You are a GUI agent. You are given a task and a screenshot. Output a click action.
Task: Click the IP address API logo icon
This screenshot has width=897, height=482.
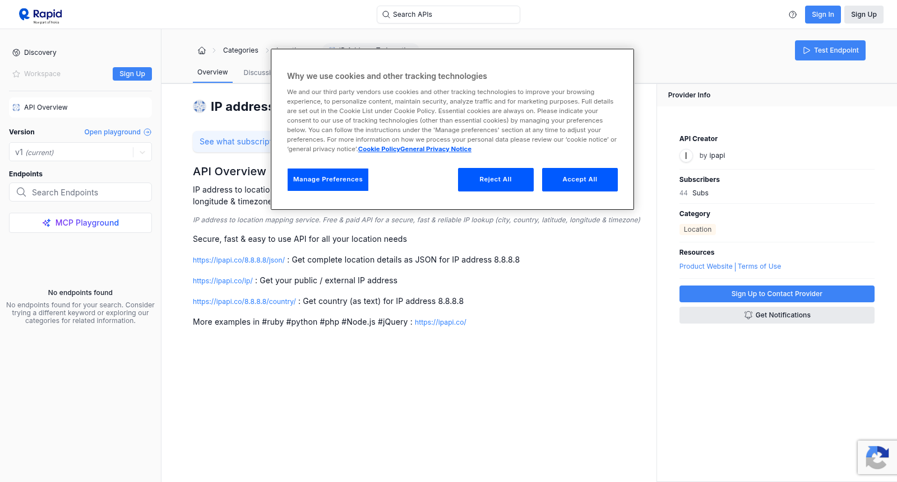point(200,106)
